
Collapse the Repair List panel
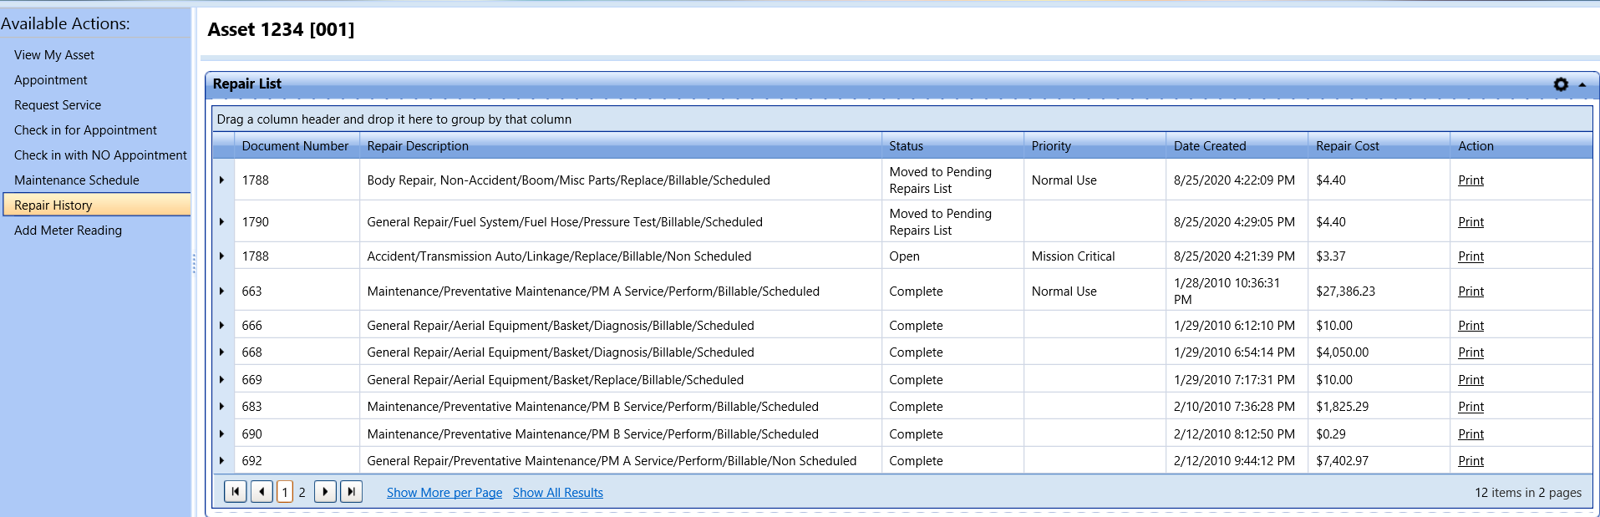1582,84
